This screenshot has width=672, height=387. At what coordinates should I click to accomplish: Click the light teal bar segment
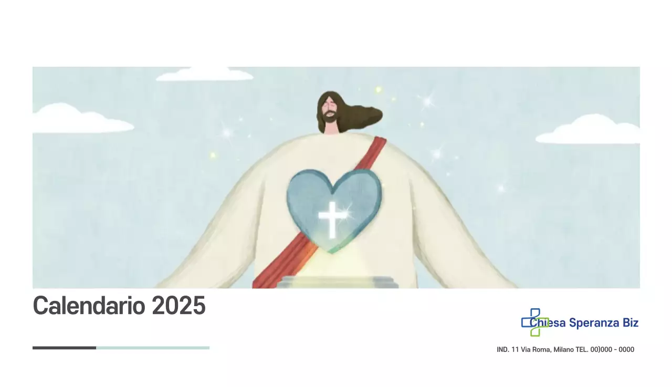pos(153,348)
